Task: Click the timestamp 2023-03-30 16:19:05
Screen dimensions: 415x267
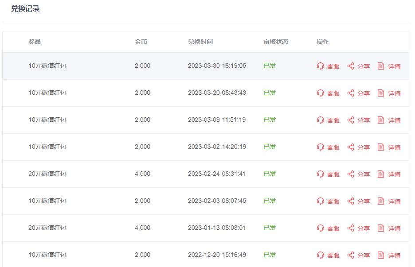Action: pyautogui.click(x=217, y=66)
